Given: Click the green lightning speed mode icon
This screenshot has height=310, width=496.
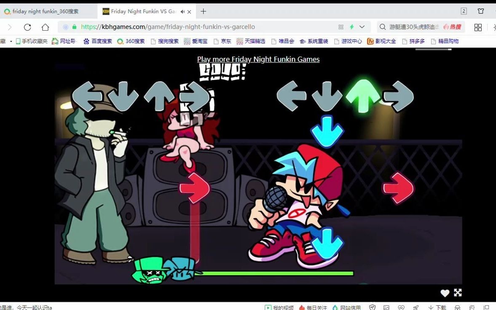Looking at the screenshot, I should coord(351,27).
